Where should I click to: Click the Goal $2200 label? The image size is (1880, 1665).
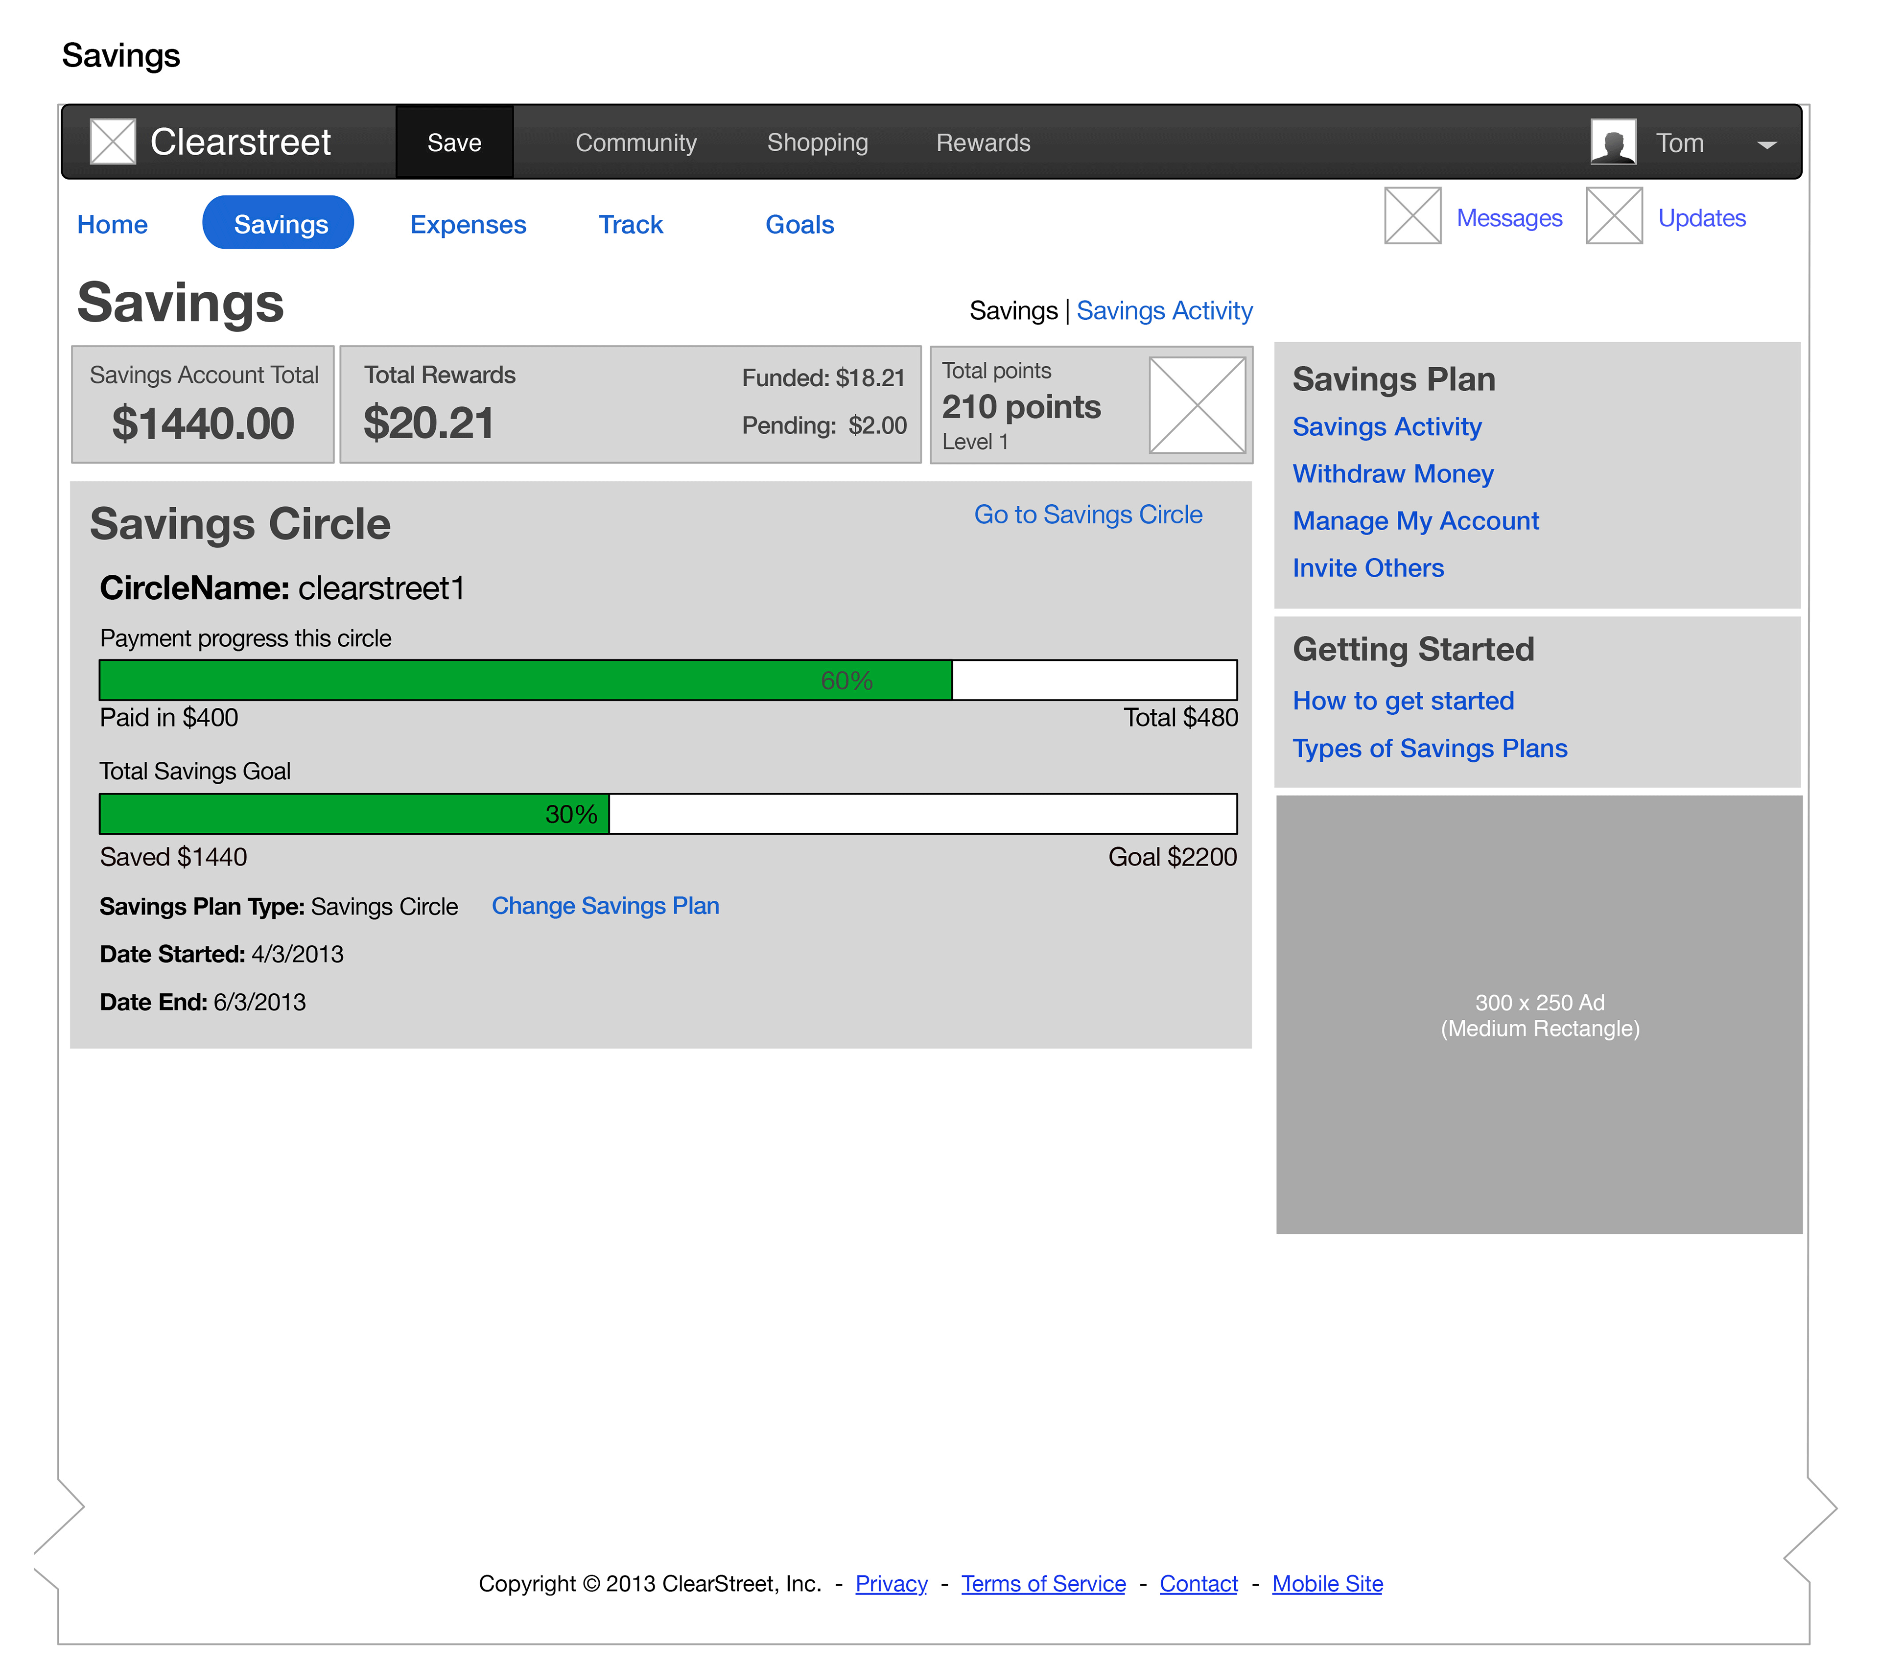point(1173,857)
